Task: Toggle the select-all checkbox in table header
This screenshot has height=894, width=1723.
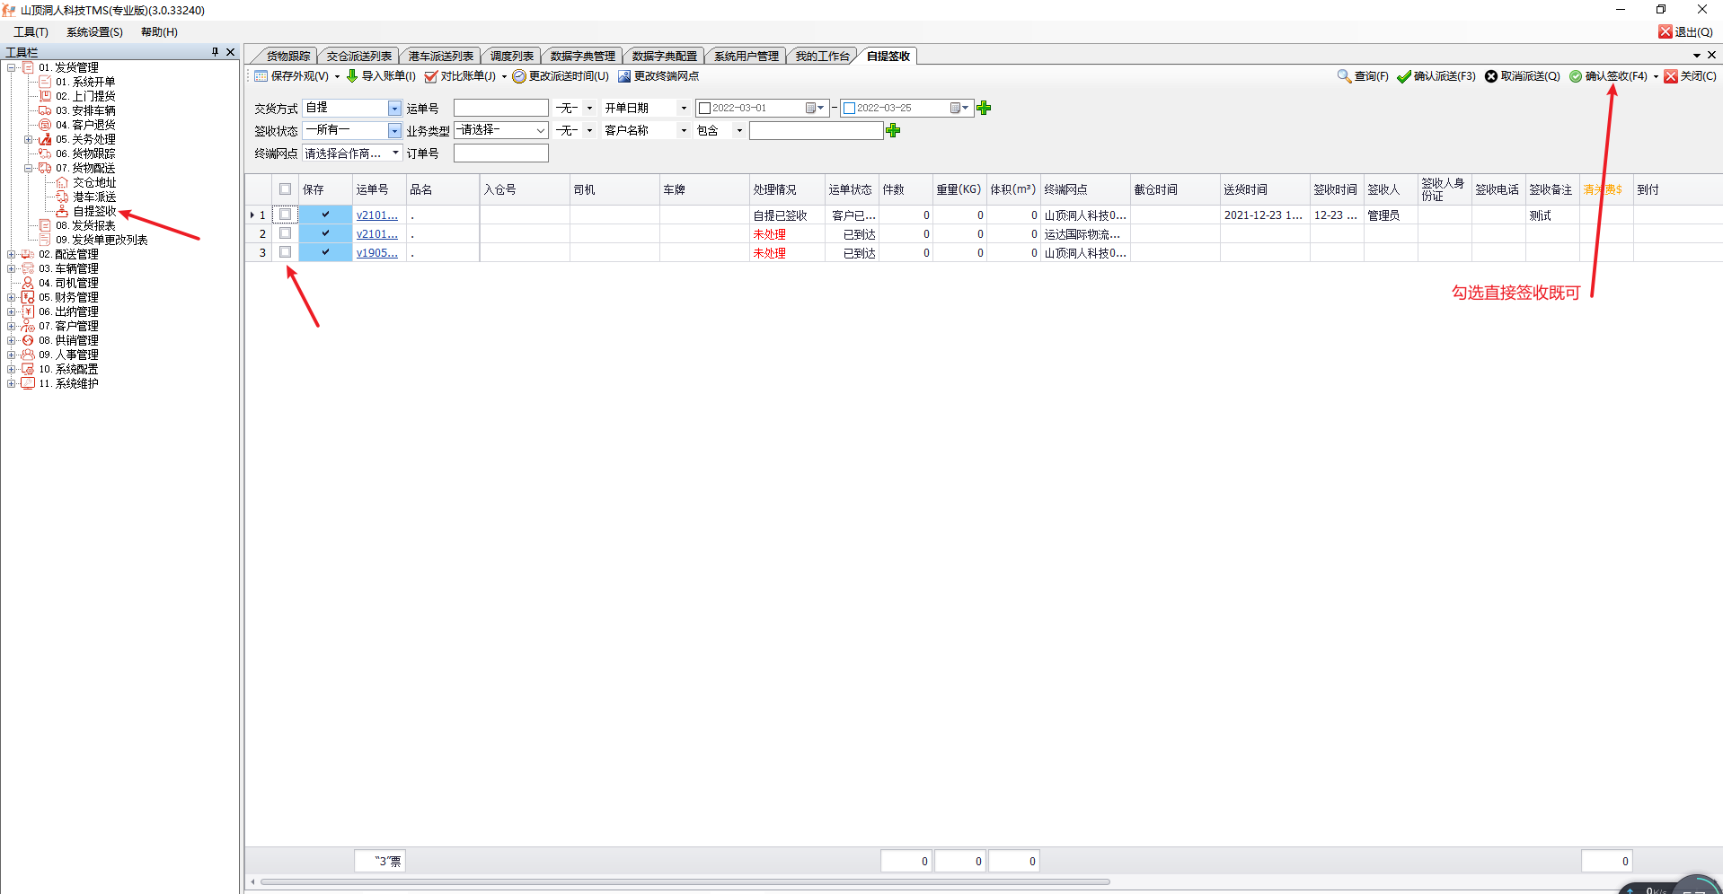Action: pos(286,189)
